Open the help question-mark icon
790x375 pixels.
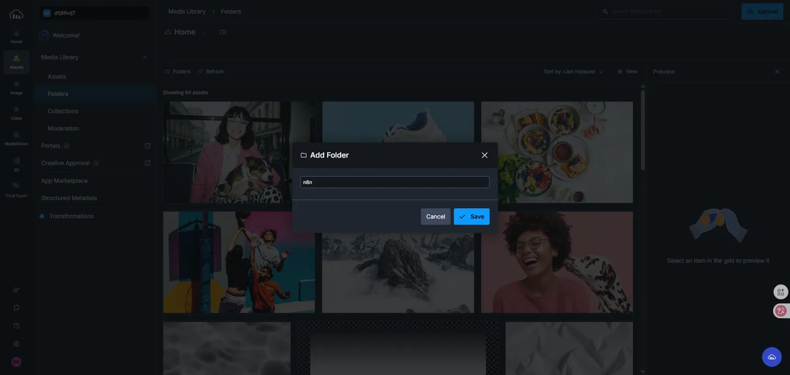16,326
